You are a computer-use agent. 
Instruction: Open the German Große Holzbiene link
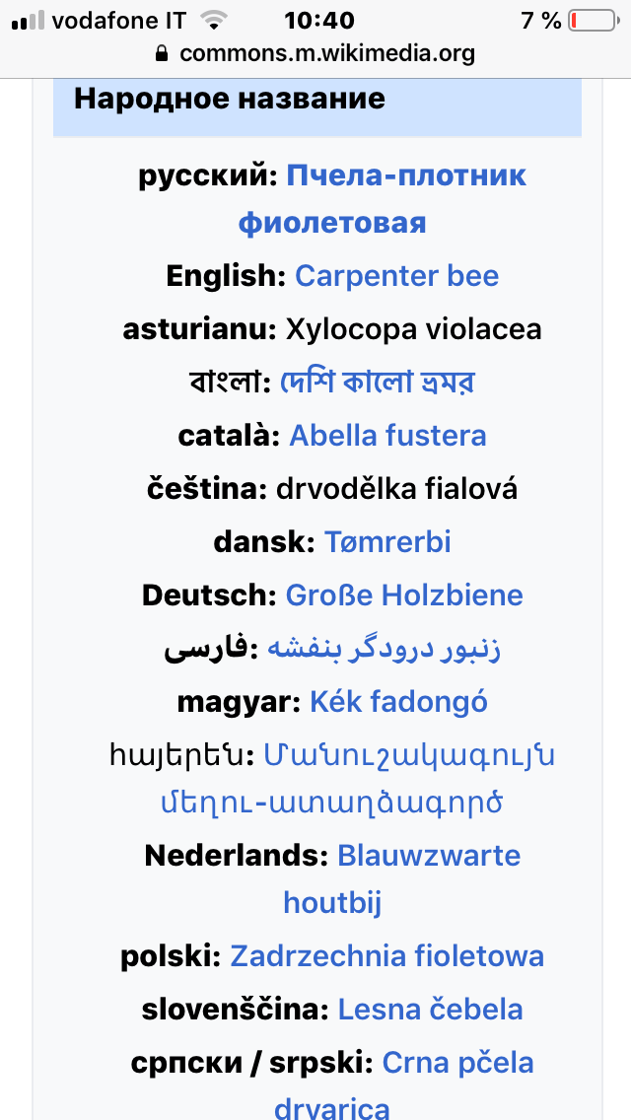[x=404, y=595]
